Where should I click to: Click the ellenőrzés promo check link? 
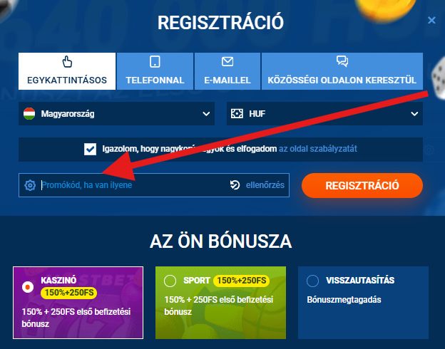pos(265,185)
